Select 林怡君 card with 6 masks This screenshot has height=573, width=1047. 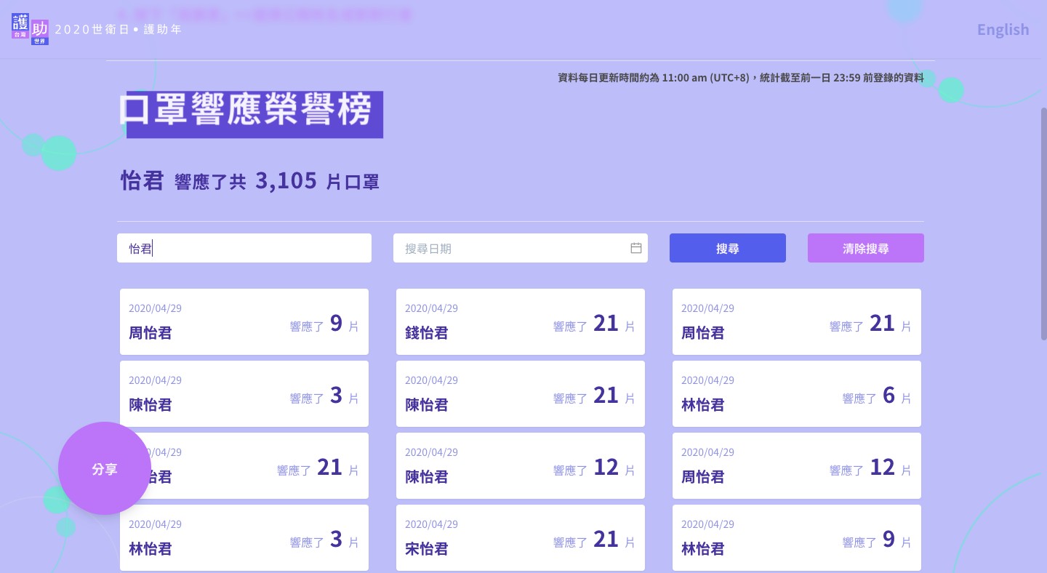point(796,393)
